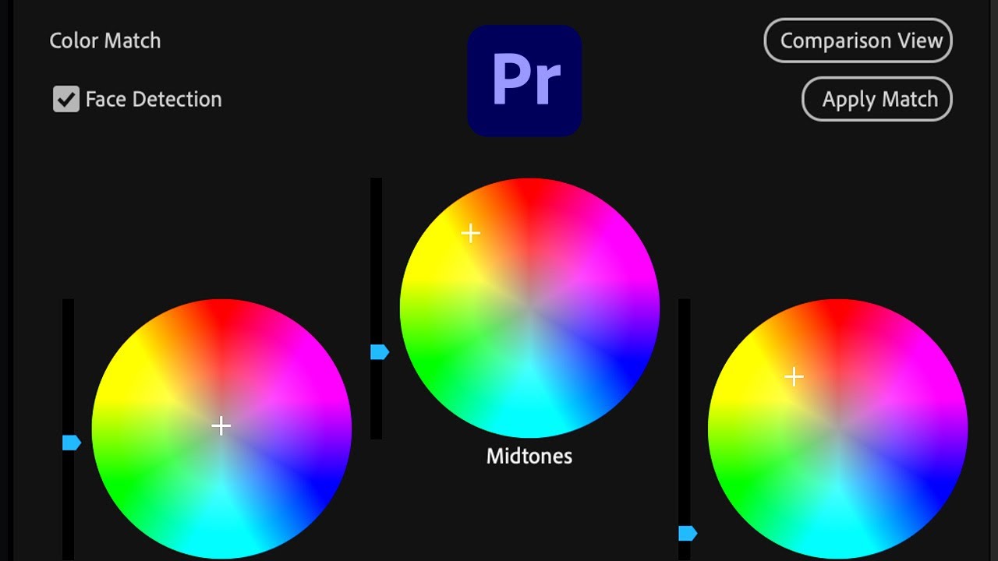Click the right color wheel's crosshair

pyautogui.click(x=794, y=377)
